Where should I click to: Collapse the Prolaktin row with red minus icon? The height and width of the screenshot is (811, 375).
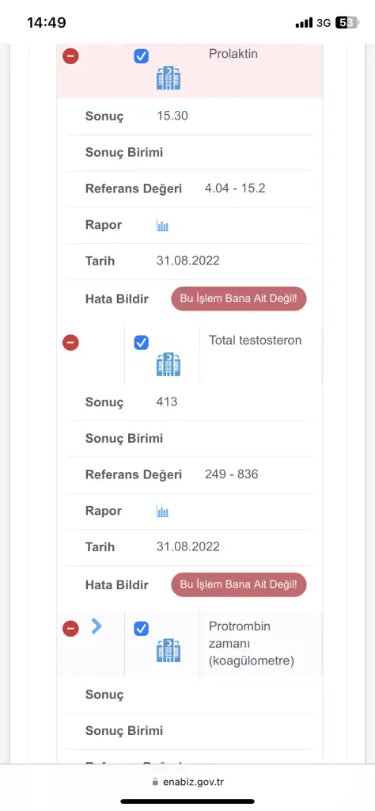click(70, 56)
